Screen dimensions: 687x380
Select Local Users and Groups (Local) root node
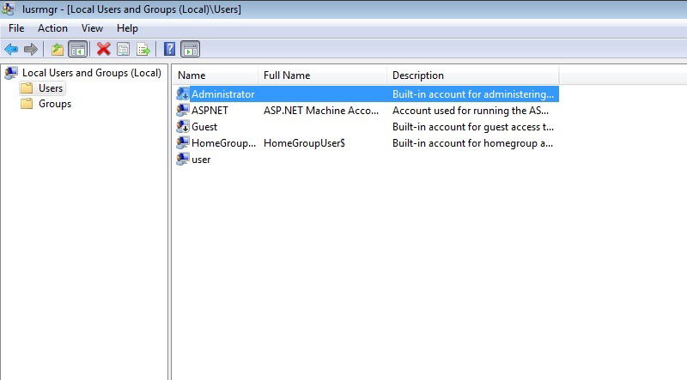click(x=92, y=73)
